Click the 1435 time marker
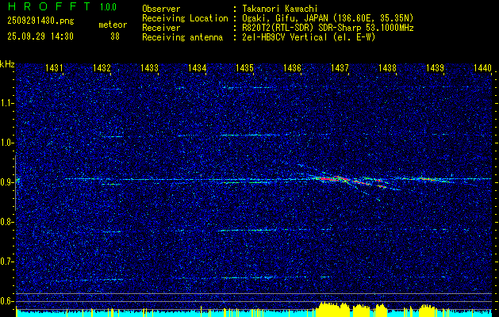The image size is (499, 317). pos(244,67)
